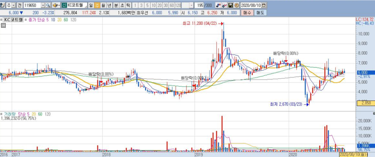Choose interval 30 button in toolbar
The width and height of the screenshot is (375, 157).
165,5
